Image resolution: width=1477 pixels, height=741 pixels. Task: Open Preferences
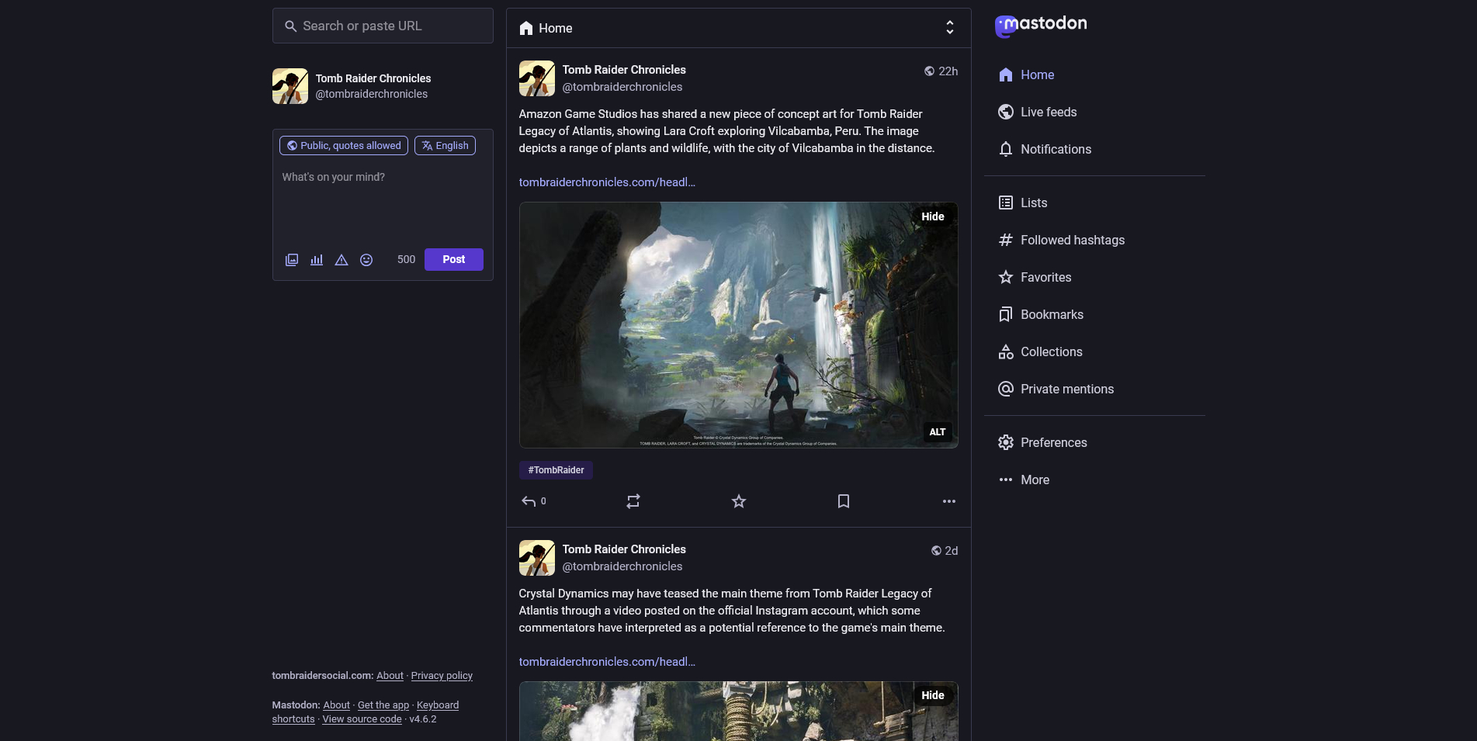[1042, 442]
